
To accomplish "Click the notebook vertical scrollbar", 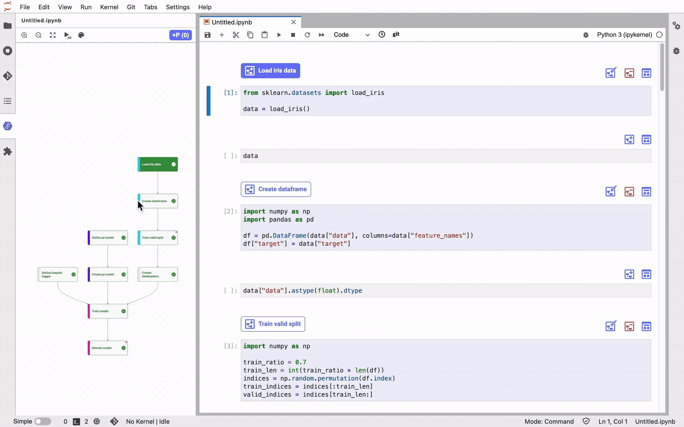I will (662, 68).
